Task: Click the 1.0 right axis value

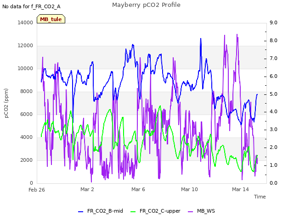Action: (x=273, y=165)
